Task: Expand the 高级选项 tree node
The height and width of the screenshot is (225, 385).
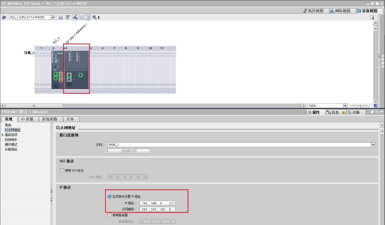Action: pos(3,135)
